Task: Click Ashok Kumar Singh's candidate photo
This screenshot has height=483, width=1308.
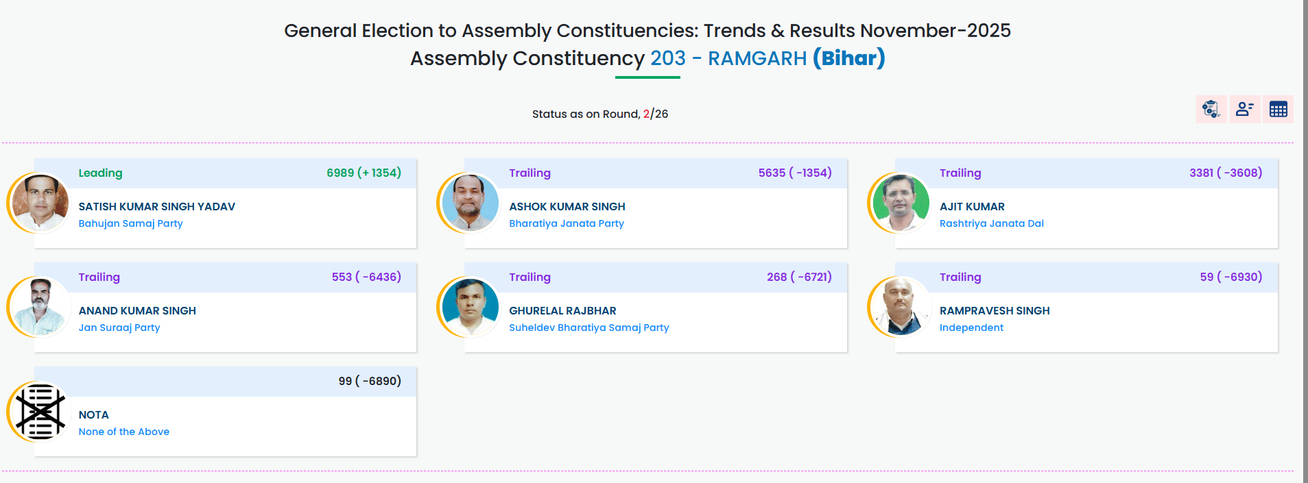Action: click(470, 203)
